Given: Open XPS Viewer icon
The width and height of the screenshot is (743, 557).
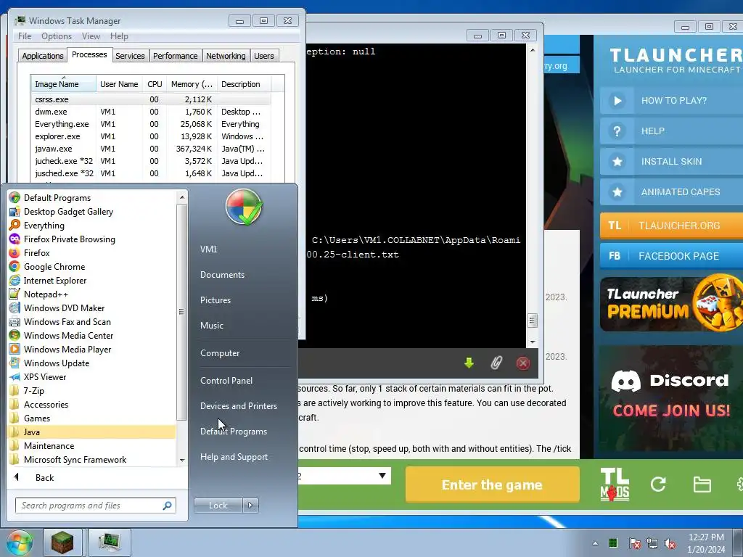Looking at the screenshot, I should (x=15, y=376).
